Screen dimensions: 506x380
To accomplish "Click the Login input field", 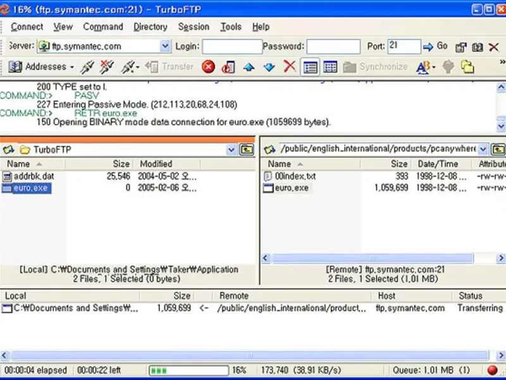I will coord(232,46).
